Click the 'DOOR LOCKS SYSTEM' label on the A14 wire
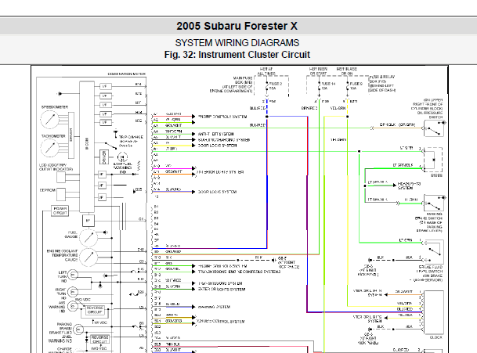477x353 pixels. (x=218, y=192)
